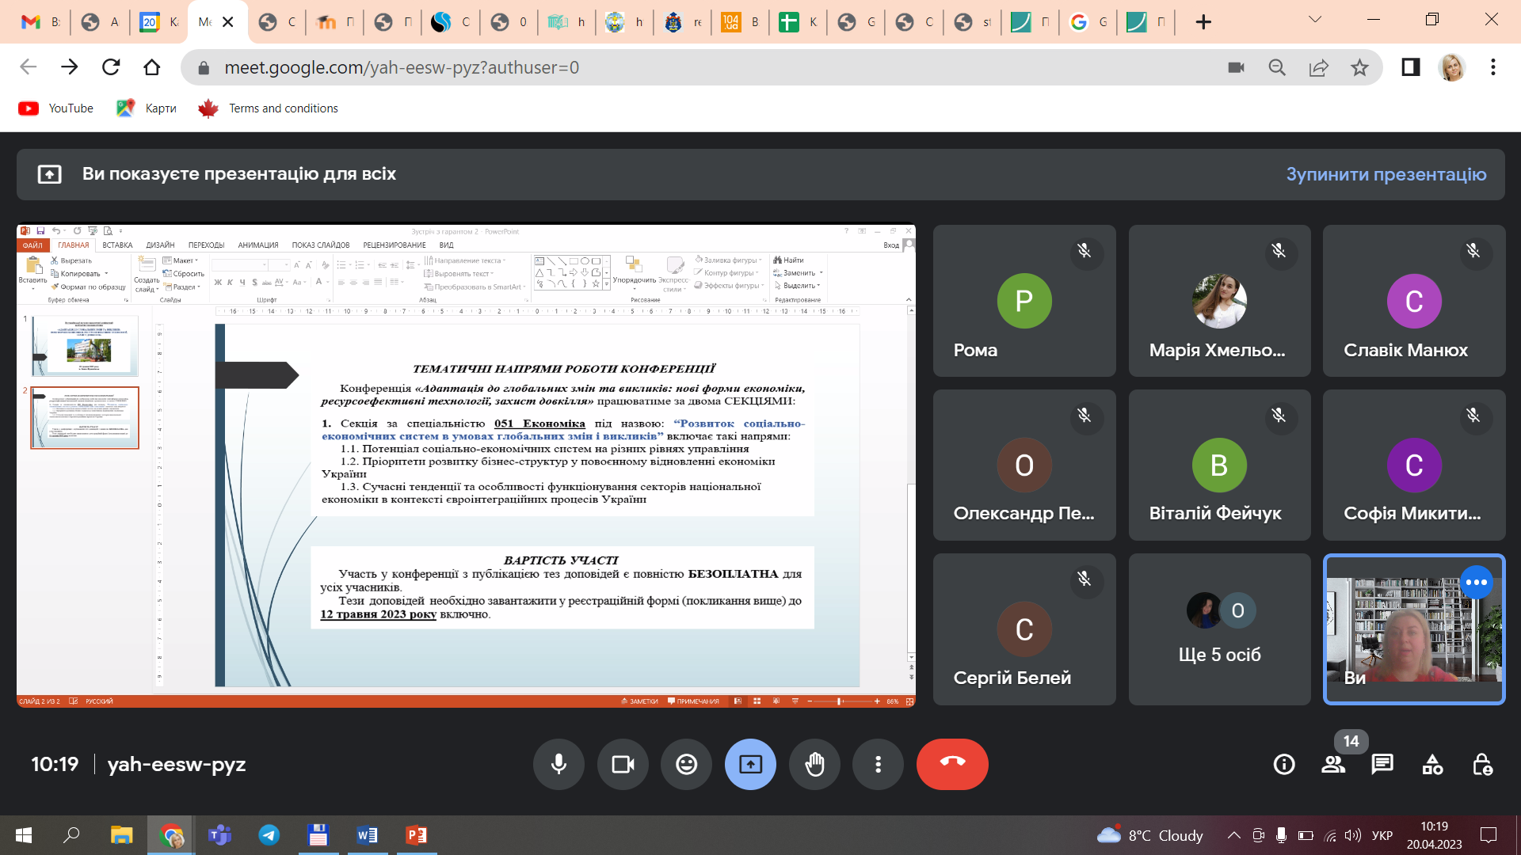Open Terms and conditions bookmark
1521x855 pixels.
coord(283,108)
